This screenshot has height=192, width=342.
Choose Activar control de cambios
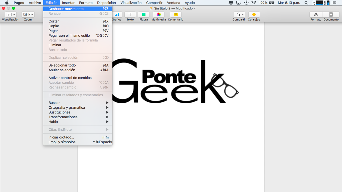[78, 78]
